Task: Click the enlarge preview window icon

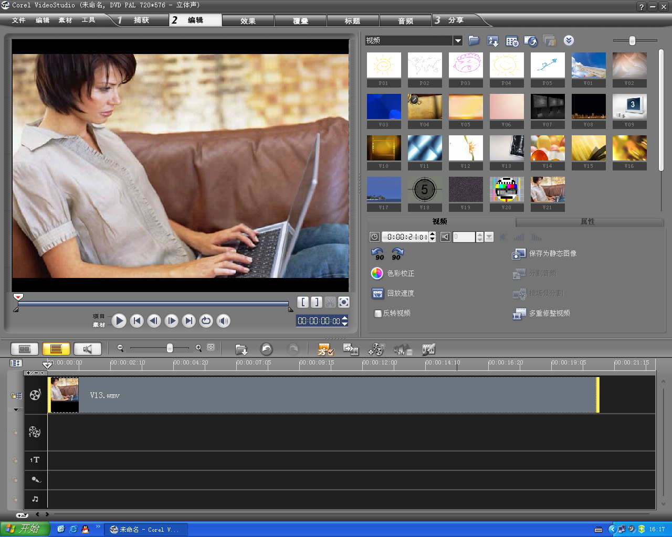Action: tap(344, 302)
